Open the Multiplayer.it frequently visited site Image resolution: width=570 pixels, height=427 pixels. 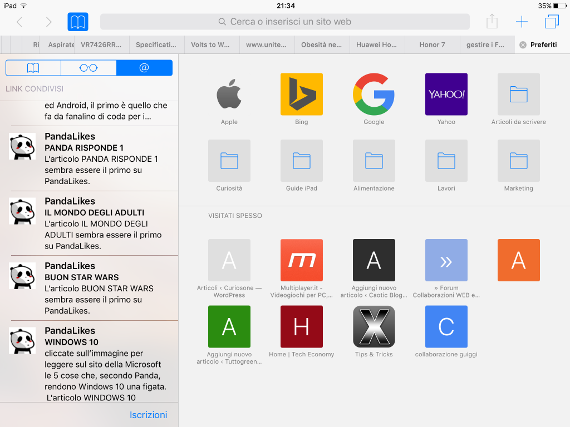coord(301,269)
